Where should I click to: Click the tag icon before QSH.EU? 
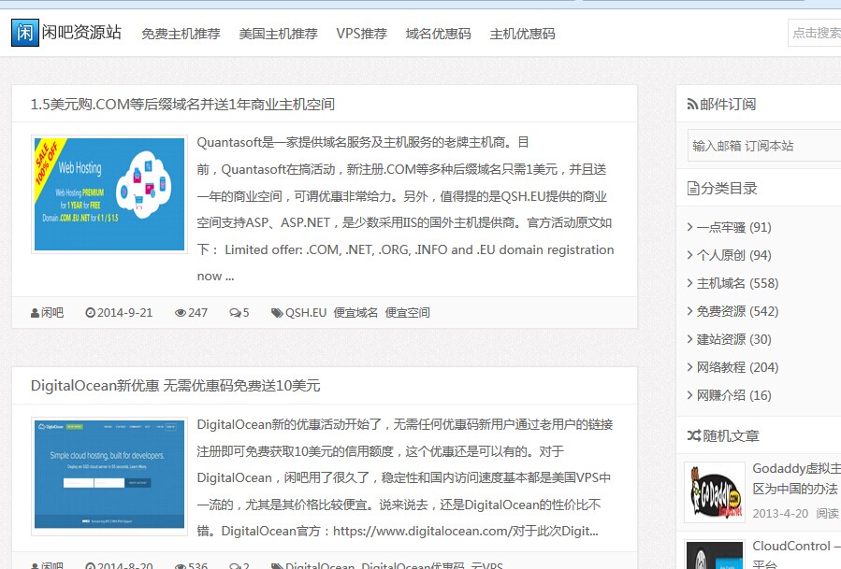coord(277,313)
